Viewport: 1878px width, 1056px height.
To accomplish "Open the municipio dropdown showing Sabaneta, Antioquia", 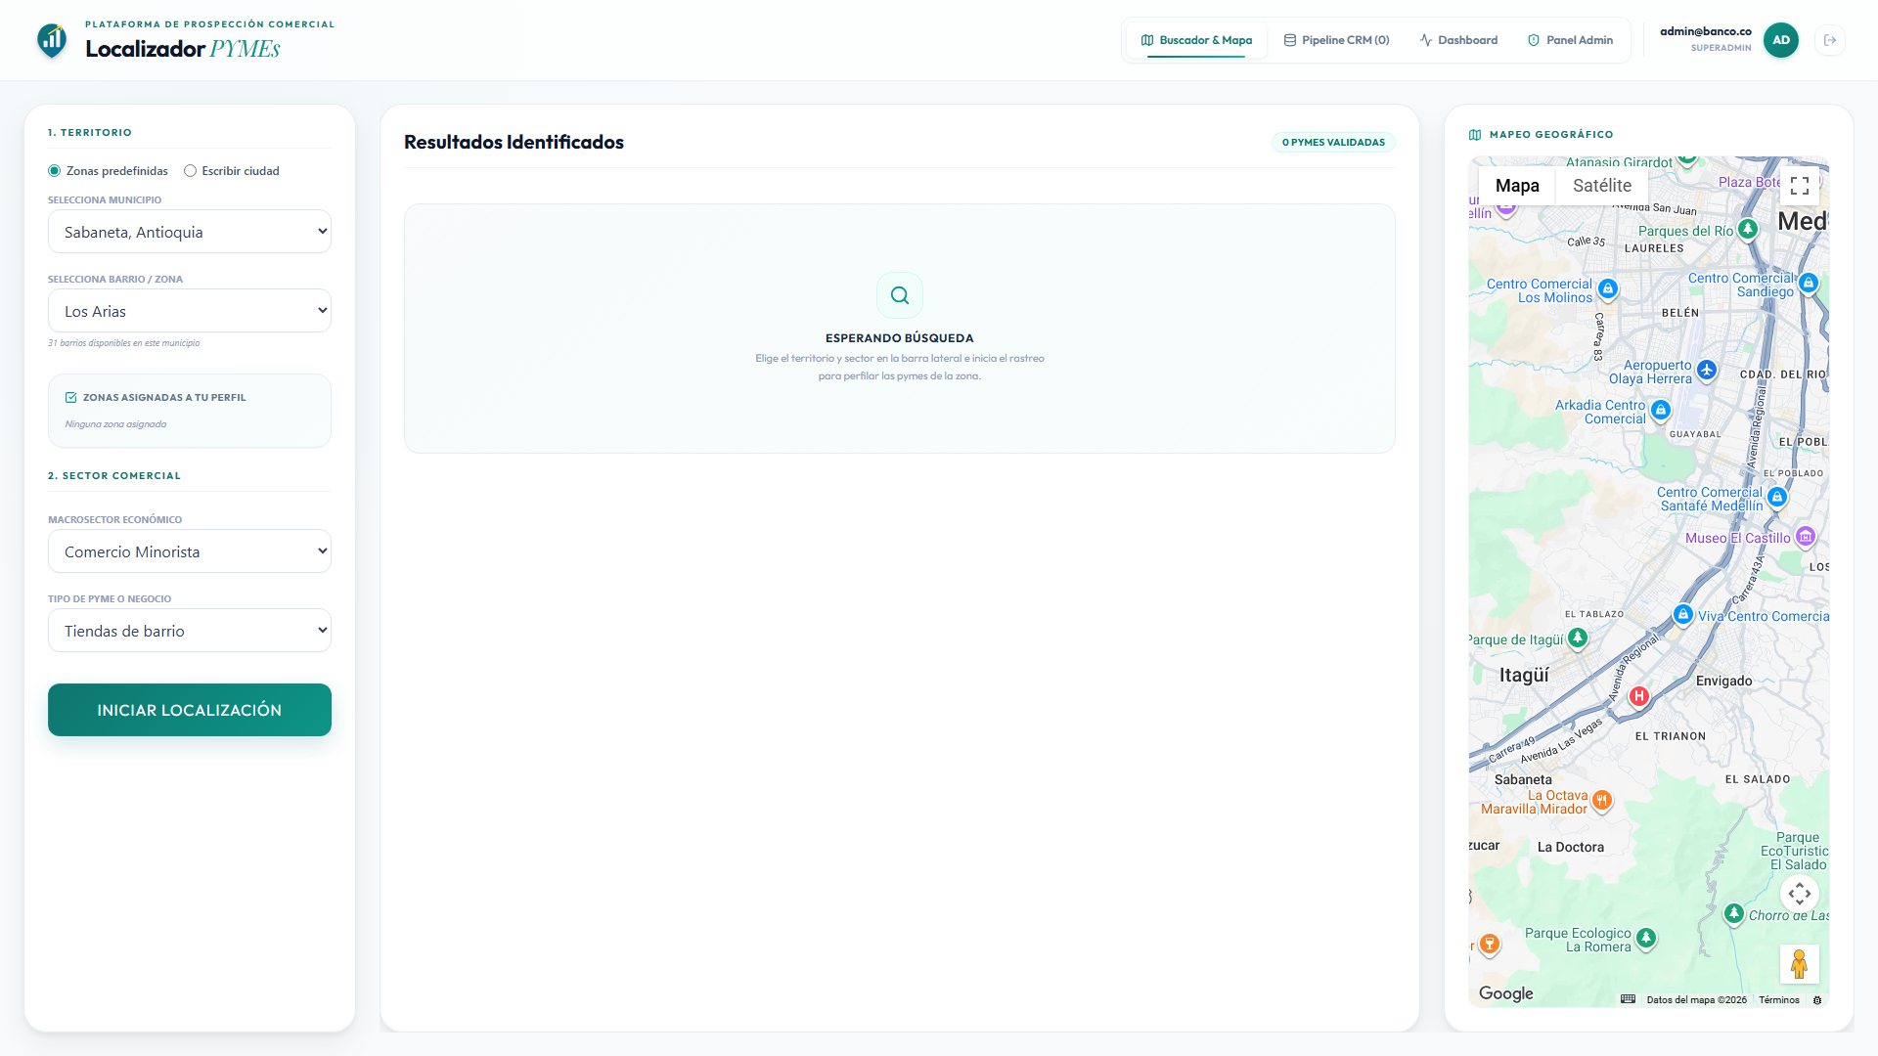I will pyautogui.click(x=190, y=232).
